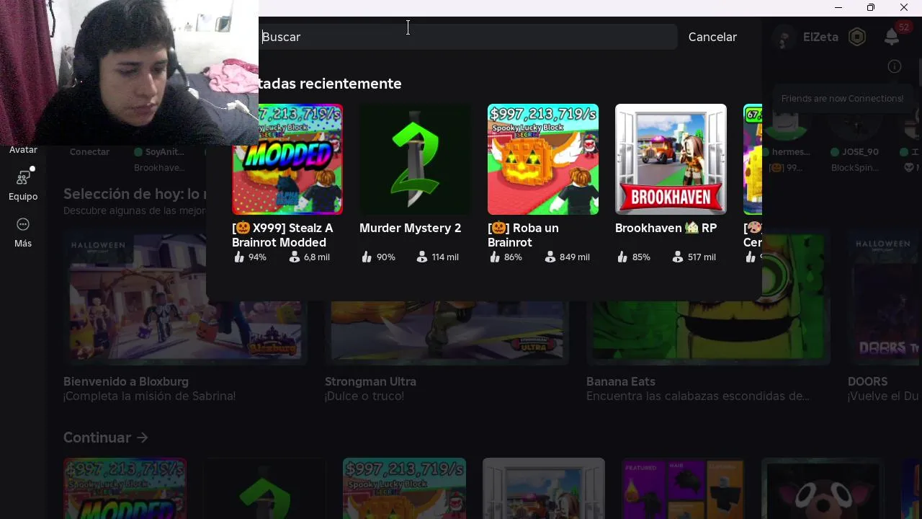
Task: Click the info circle icon
Action: [895, 66]
